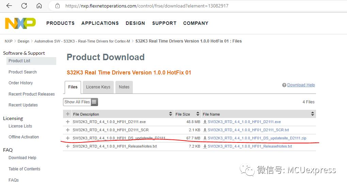Click the NXP logo
This screenshot has height=186, width=347.
tap(20, 23)
